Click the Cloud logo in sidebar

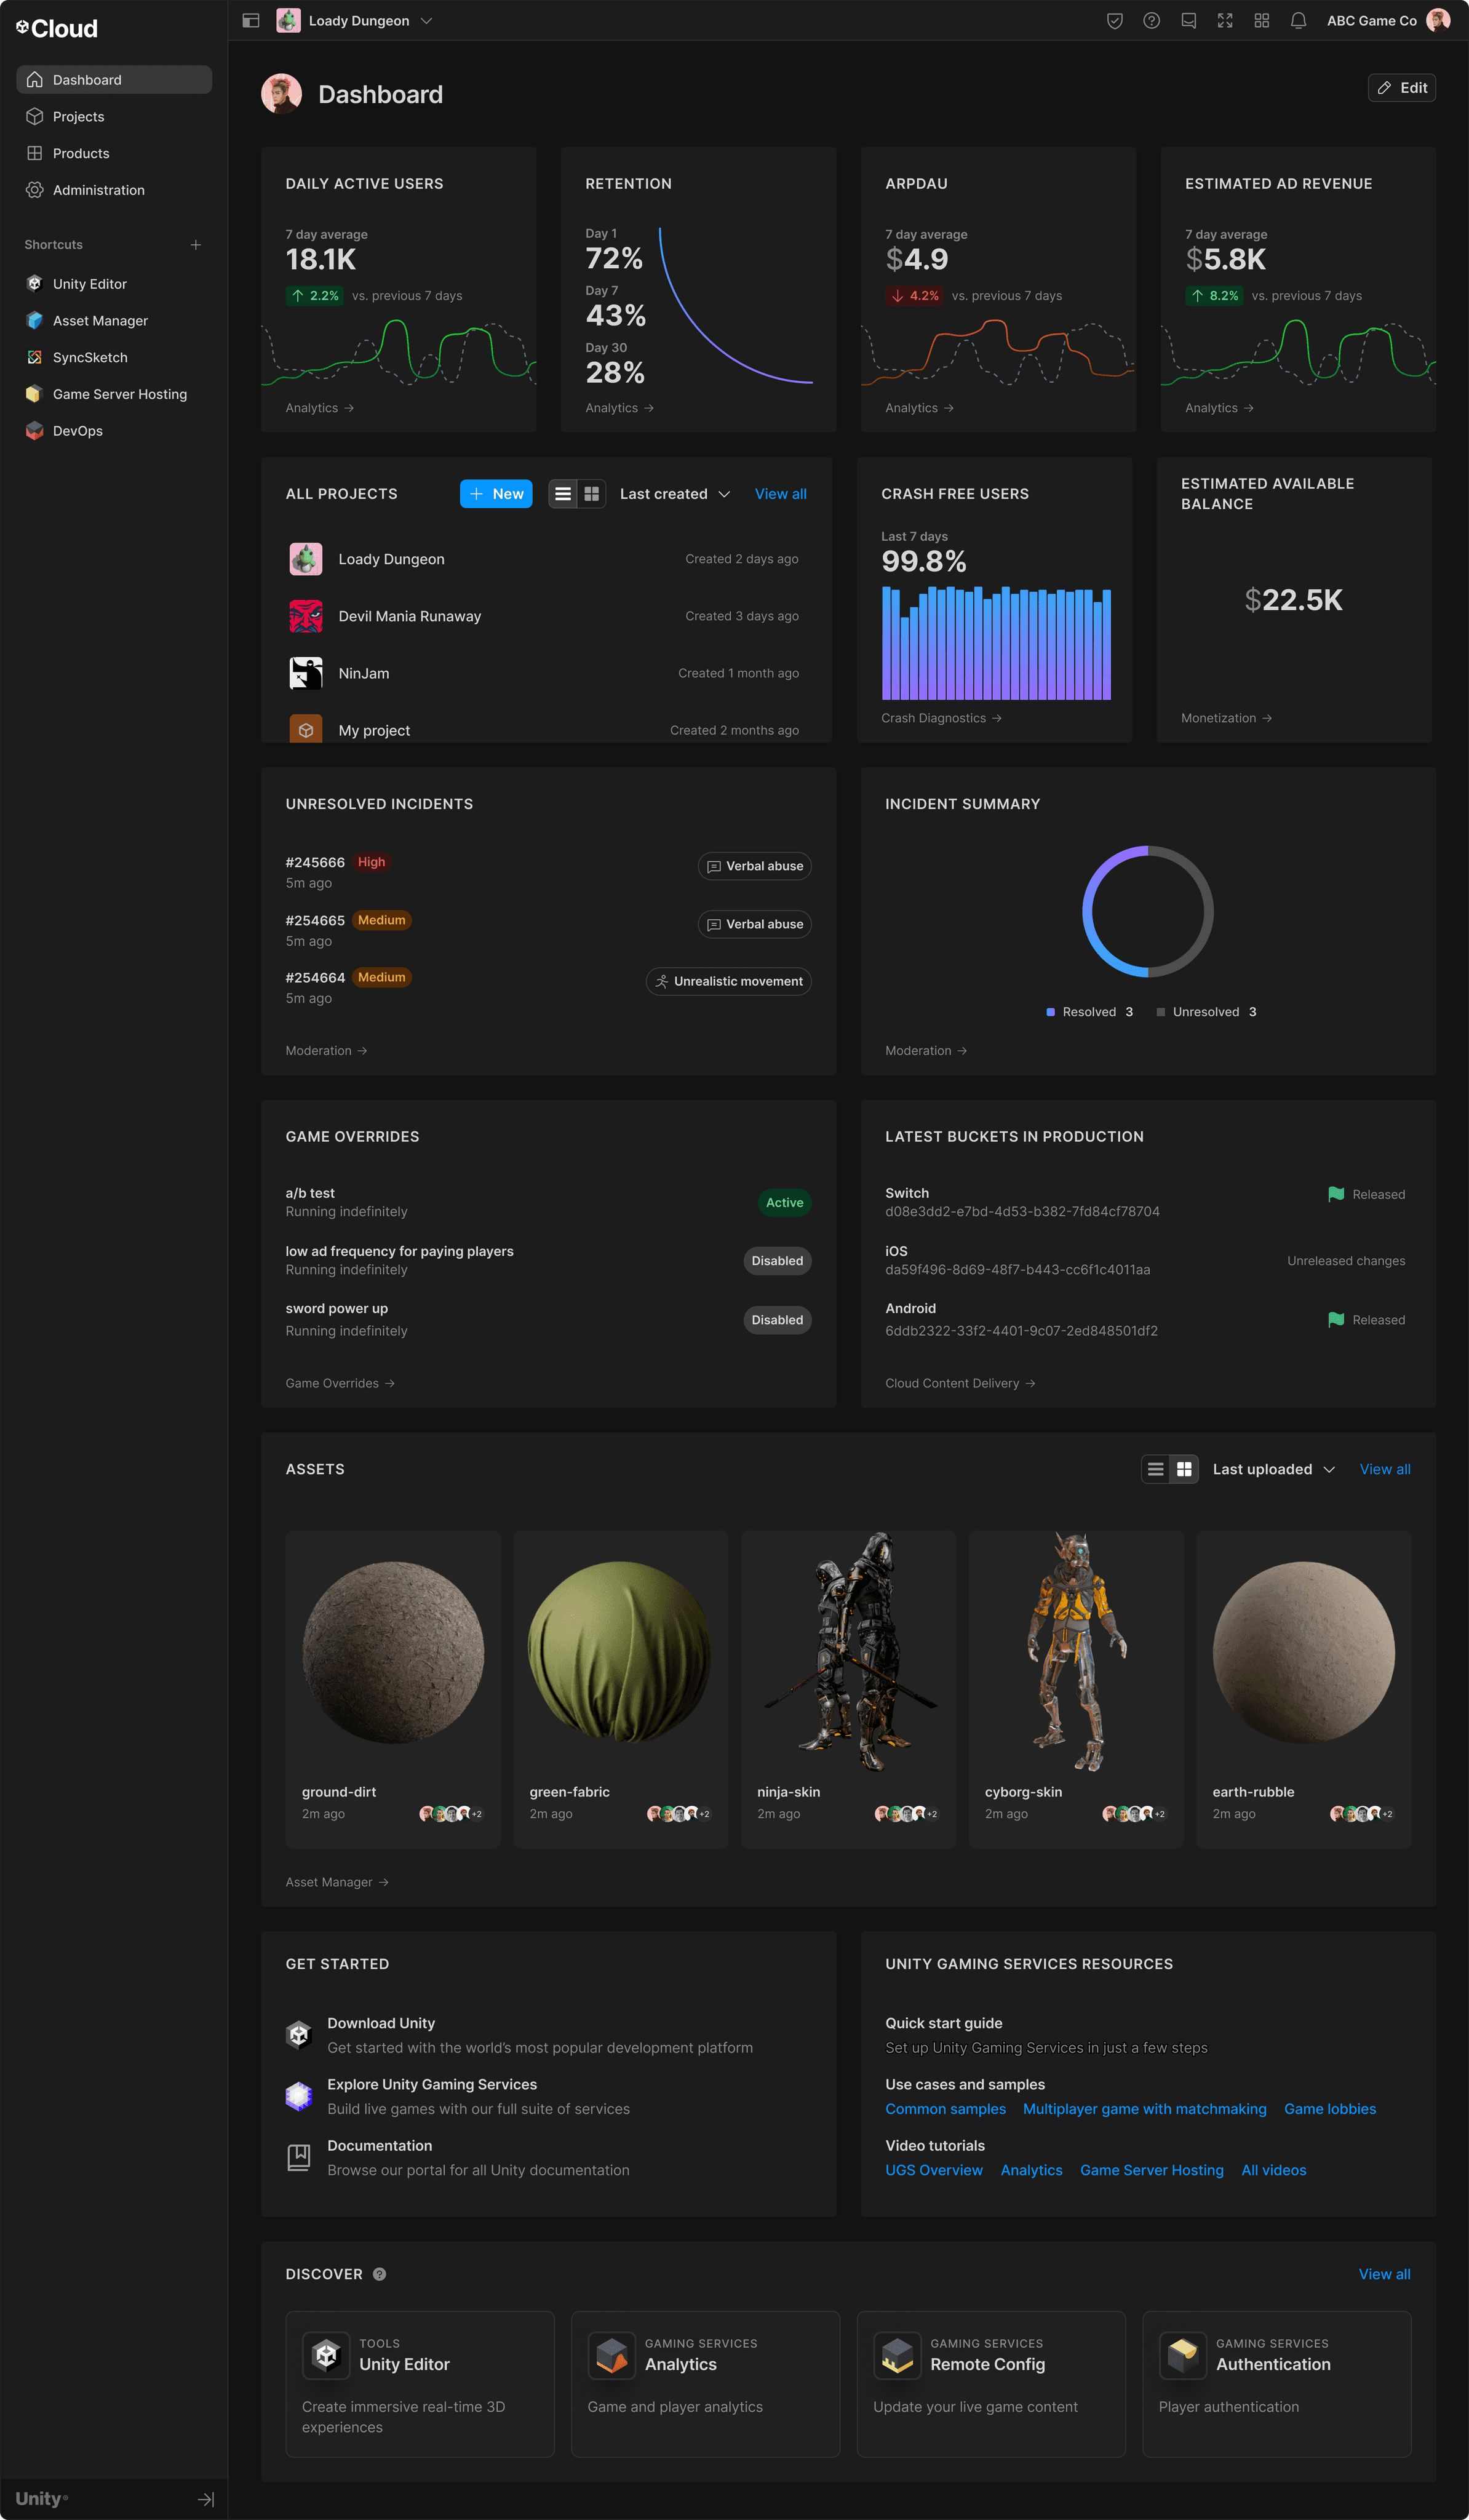point(57,29)
